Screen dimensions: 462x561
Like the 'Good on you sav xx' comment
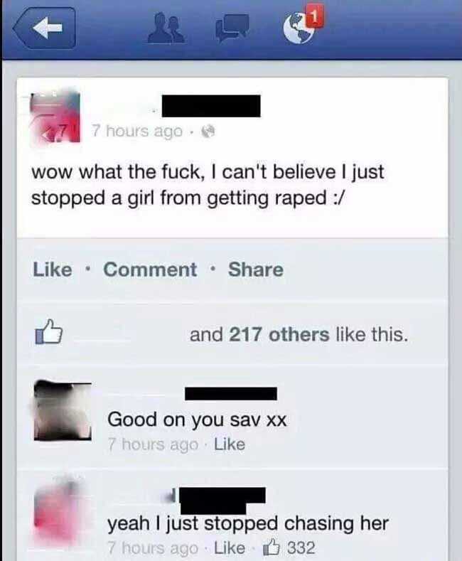(x=230, y=444)
